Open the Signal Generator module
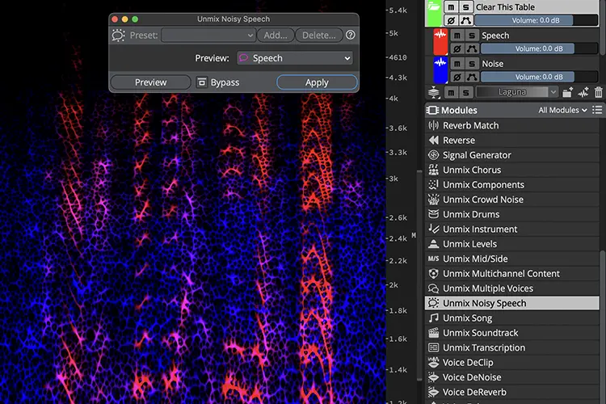This screenshot has height=404, width=606. point(512,155)
